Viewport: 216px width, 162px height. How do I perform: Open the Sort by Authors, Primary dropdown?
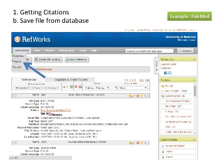(x=97, y=88)
